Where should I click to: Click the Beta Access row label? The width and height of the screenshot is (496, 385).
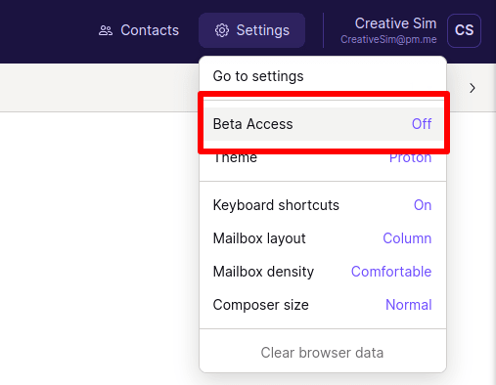tap(252, 124)
